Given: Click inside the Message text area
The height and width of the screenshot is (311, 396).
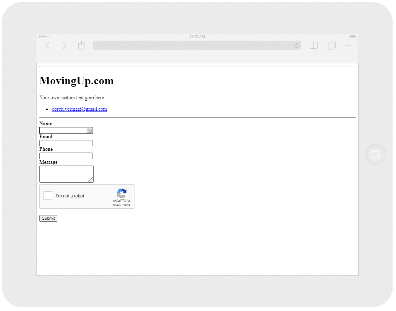Looking at the screenshot, I should click(x=66, y=173).
